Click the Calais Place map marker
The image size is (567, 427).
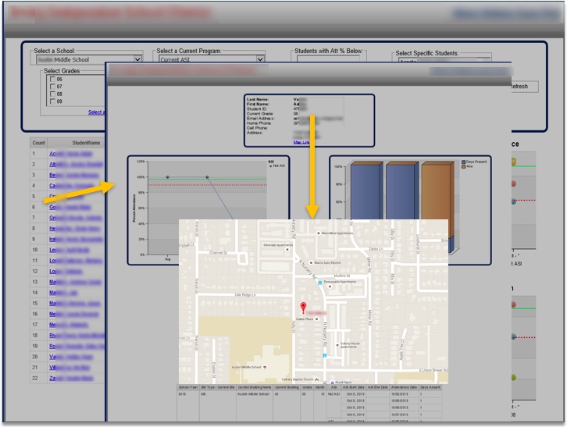317,319
